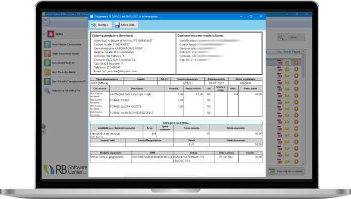Click the Cerca search button
The width and height of the screenshot is (351, 199).
click(291, 37)
